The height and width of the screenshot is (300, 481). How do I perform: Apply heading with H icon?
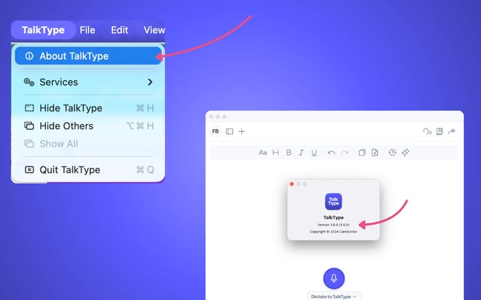[276, 152]
